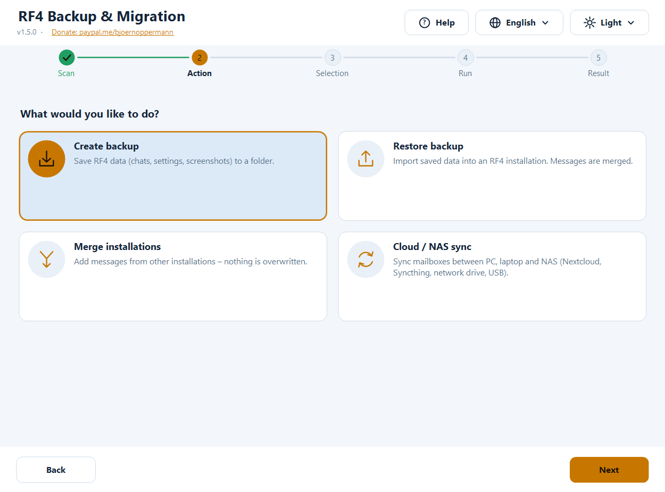Click the "Sync mailboxes between PC" description

(497, 267)
